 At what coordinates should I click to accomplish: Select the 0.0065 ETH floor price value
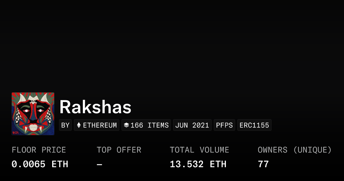click(40, 164)
